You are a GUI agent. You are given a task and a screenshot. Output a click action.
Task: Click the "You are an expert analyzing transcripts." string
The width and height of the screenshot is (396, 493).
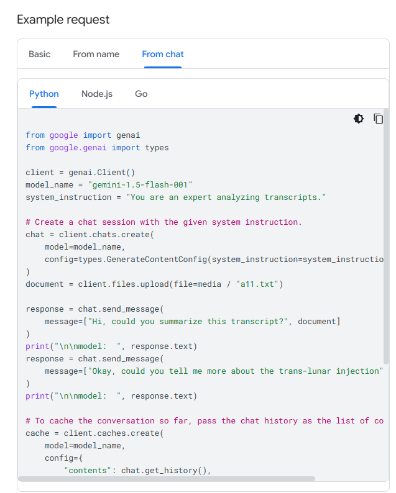[226, 197]
